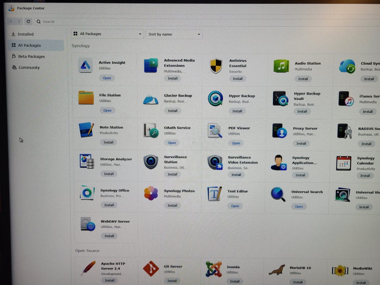Click the WebDAV Server icon

click(88, 224)
